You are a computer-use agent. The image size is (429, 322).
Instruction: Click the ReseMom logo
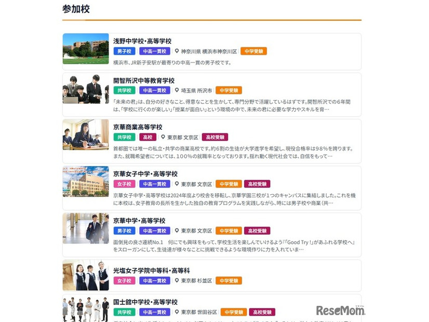point(340,310)
